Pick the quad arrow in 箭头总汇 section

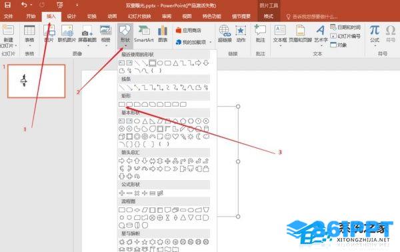167,161
